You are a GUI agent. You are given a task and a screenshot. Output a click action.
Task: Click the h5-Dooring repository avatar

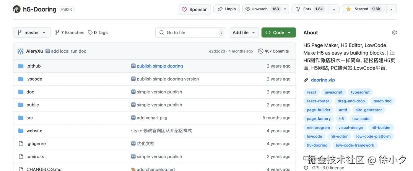click(16, 9)
